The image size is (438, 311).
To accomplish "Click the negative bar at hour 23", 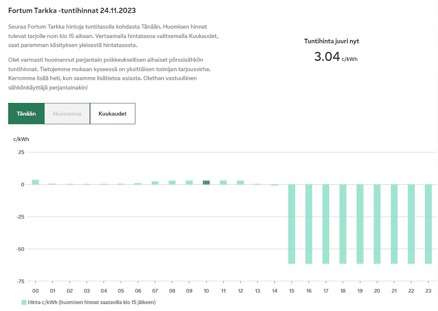I will pyautogui.click(x=428, y=224).
